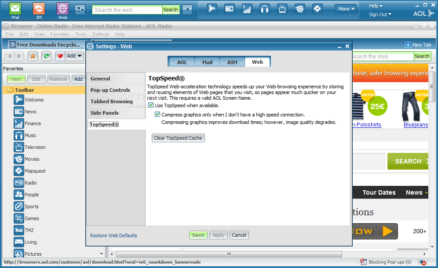
Task: Click the search history arrow beside Search
Action: point(187,10)
